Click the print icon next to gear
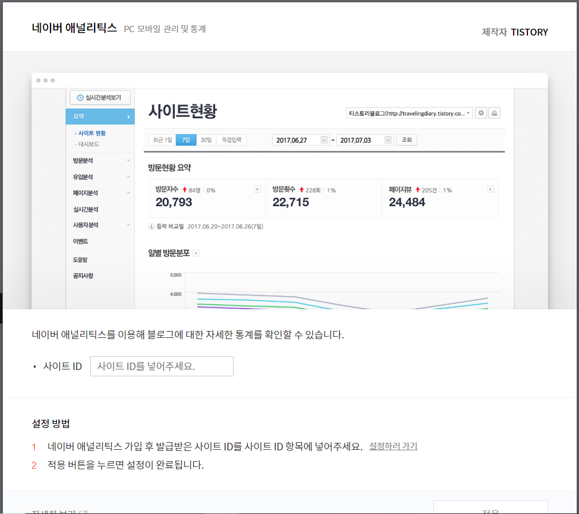 coord(494,113)
